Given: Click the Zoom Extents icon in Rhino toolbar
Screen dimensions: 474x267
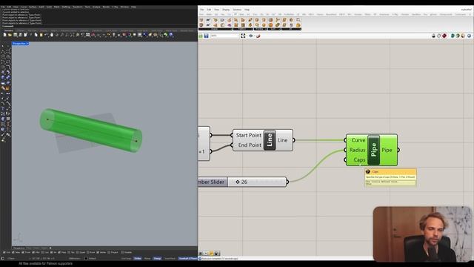Looking at the screenshot, I should click(72, 35).
